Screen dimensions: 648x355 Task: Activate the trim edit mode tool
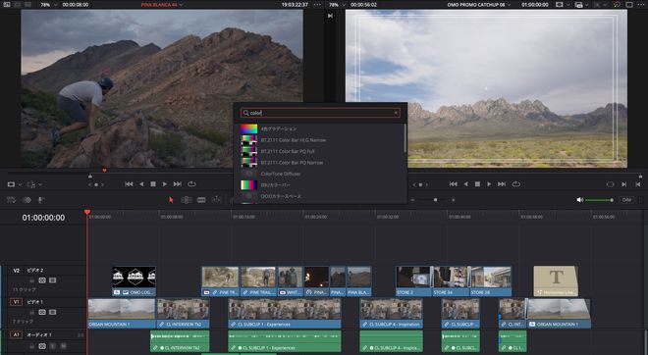[x=186, y=200]
